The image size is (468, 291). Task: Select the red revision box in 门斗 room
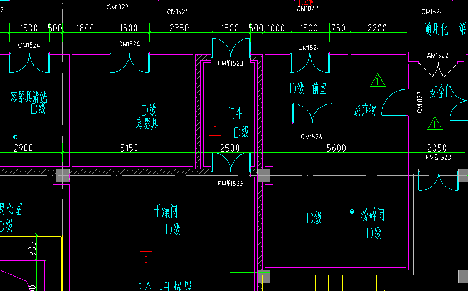click(x=215, y=128)
